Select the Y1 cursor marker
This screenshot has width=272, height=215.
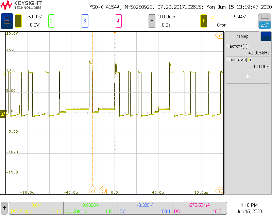(x=219, y=35)
